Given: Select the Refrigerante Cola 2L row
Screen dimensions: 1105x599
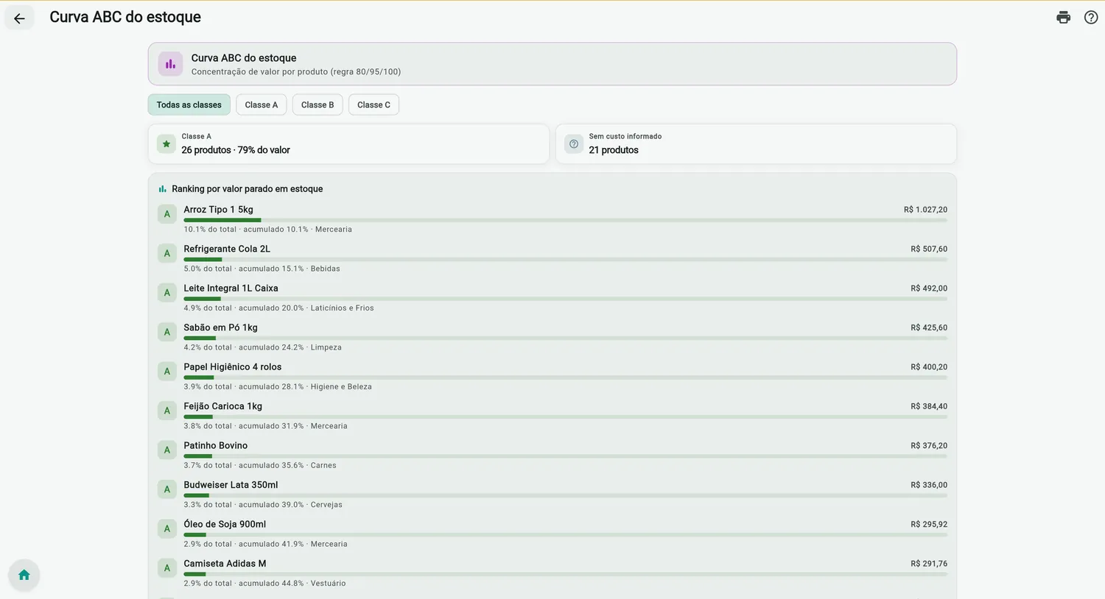Looking at the screenshot, I should [552, 258].
